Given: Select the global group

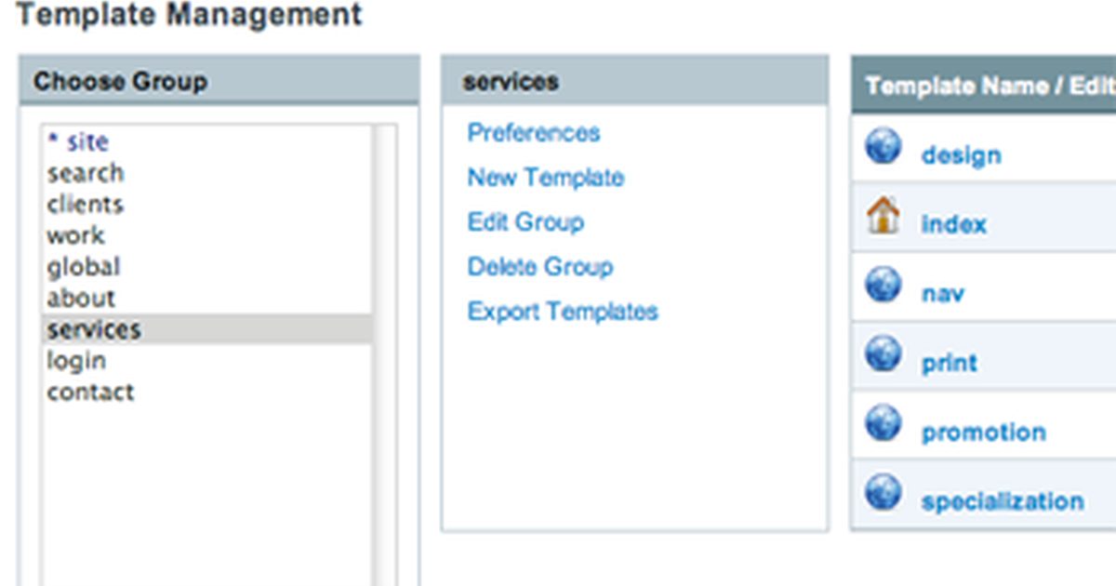Looking at the screenshot, I should (x=83, y=267).
